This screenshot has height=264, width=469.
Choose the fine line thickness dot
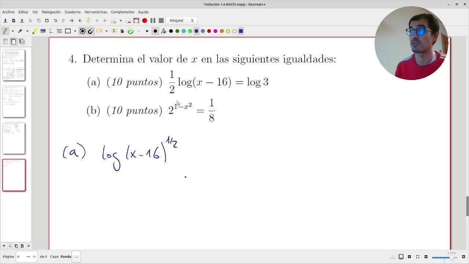click(x=139, y=31)
